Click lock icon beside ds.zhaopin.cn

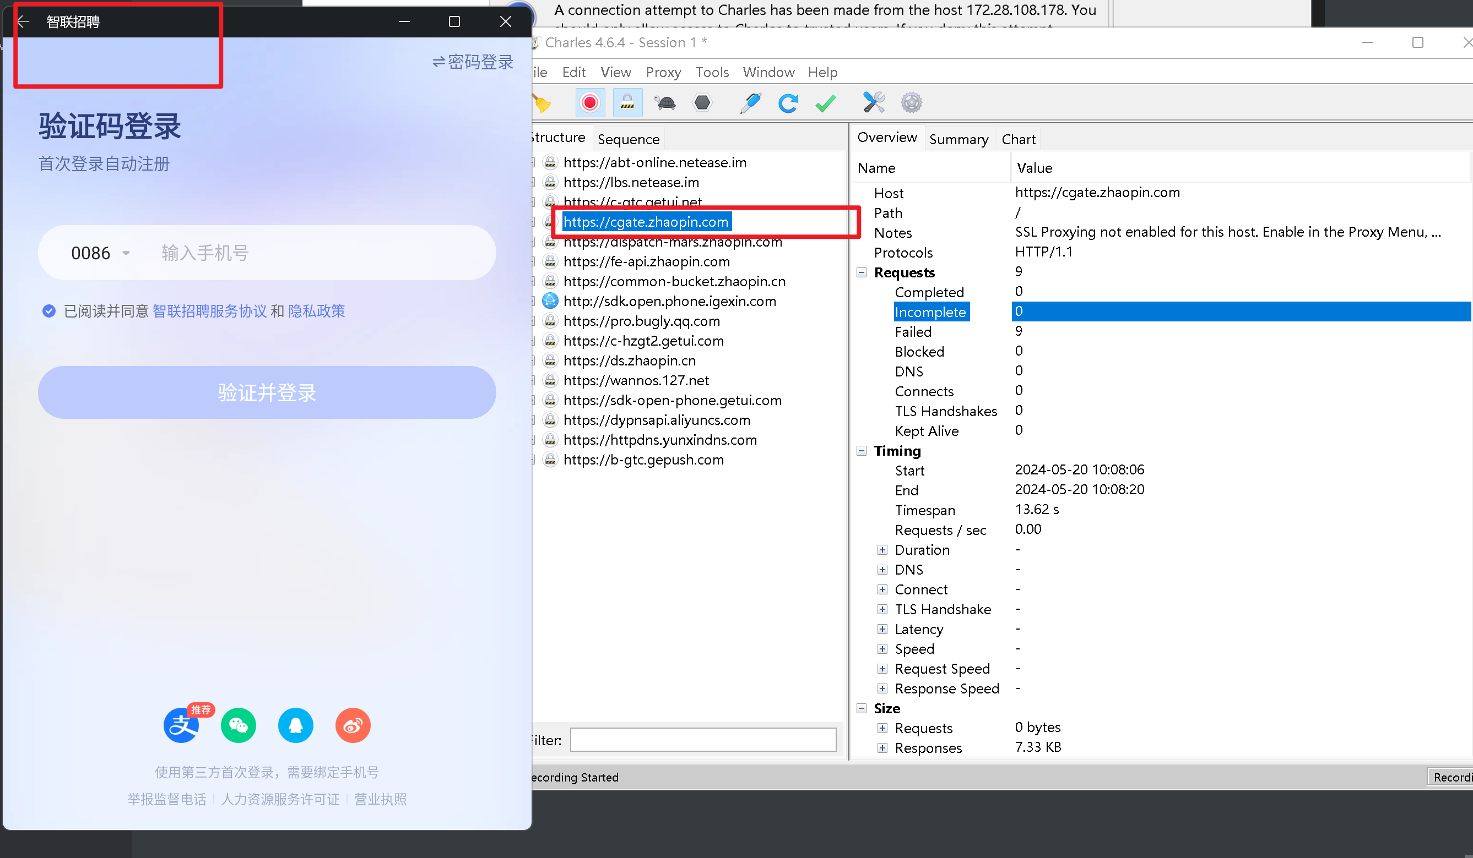coord(550,360)
